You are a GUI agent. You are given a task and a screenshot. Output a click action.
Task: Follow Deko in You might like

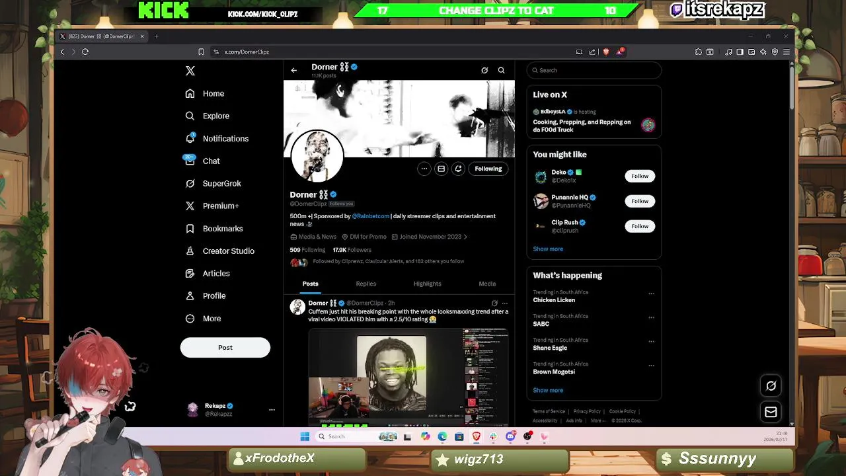click(640, 176)
